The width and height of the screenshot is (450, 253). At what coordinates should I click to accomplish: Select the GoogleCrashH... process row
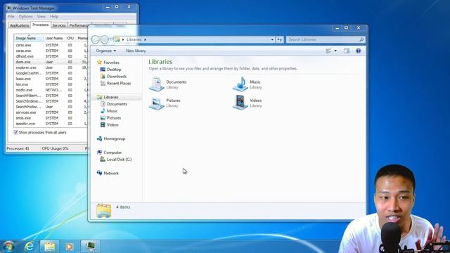point(51,73)
